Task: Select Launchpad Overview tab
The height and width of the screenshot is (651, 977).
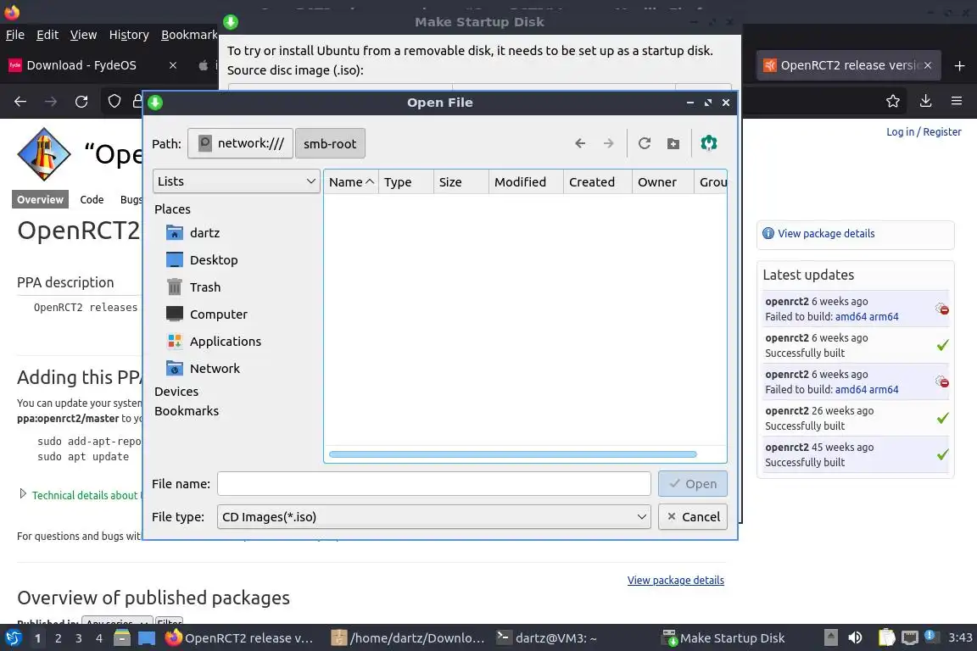Action: point(40,199)
